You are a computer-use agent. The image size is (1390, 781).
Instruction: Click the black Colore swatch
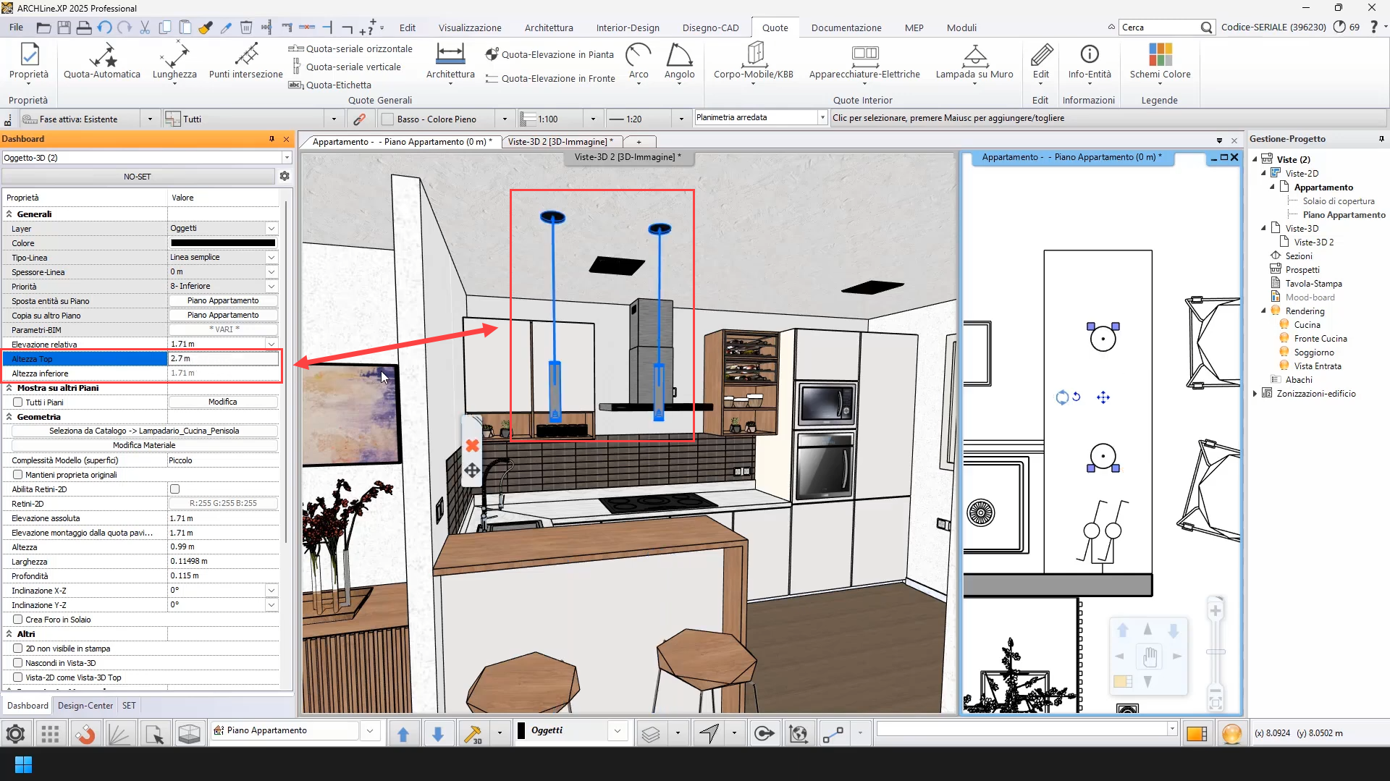click(x=223, y=243)
